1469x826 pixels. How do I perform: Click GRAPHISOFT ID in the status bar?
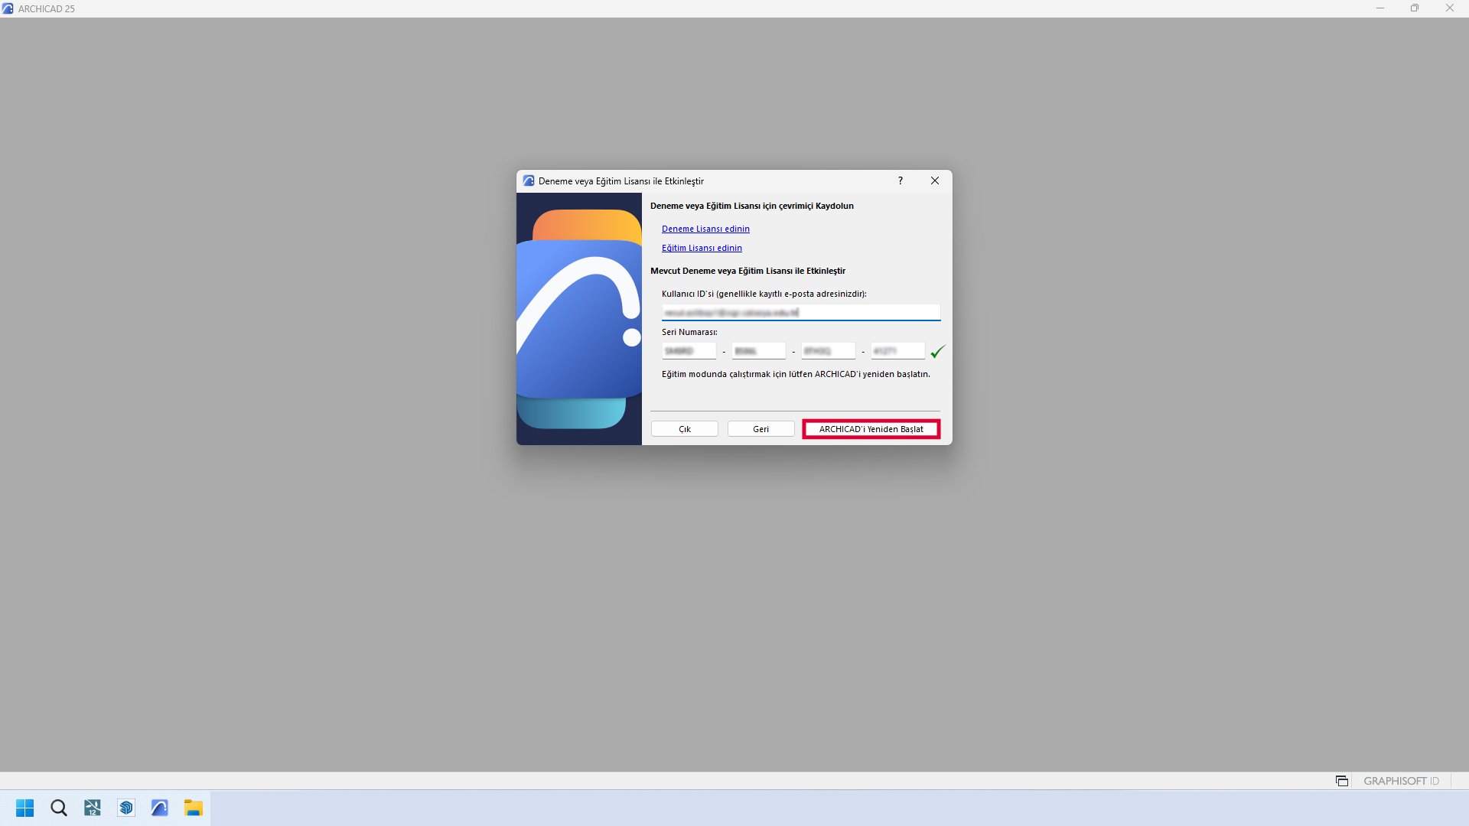point(1401,781)
